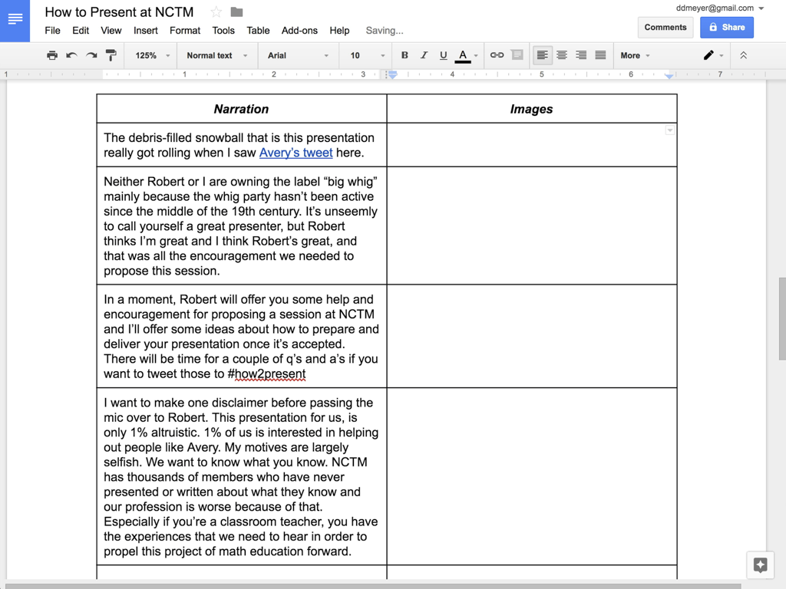
Task: Click the Print icon in toolbar
Action: (x=52, y=55)
